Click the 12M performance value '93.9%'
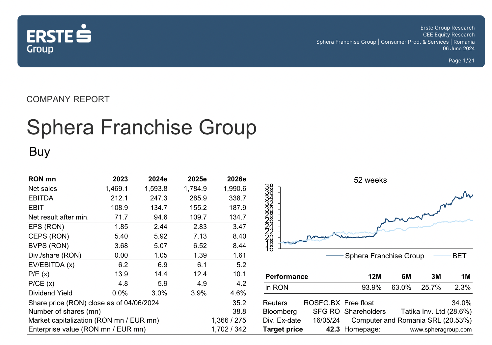The width and height of the screenshot is (492, 345). coord(371,287)
